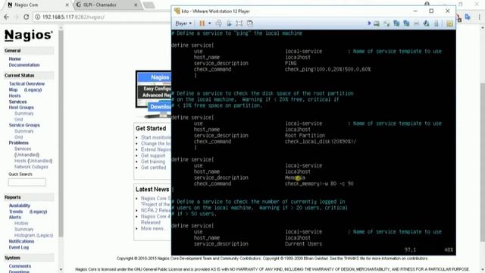Reload the Nagios page
This screenshot has height=273, width=485.
pos(27,17)
